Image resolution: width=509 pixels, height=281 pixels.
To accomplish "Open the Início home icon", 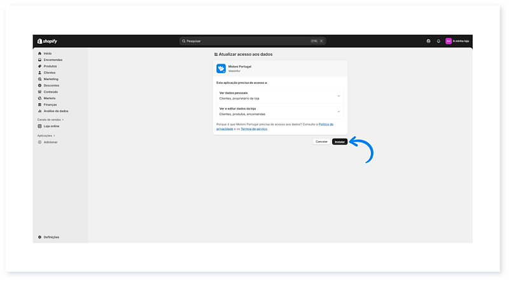I will pos(39,53).
